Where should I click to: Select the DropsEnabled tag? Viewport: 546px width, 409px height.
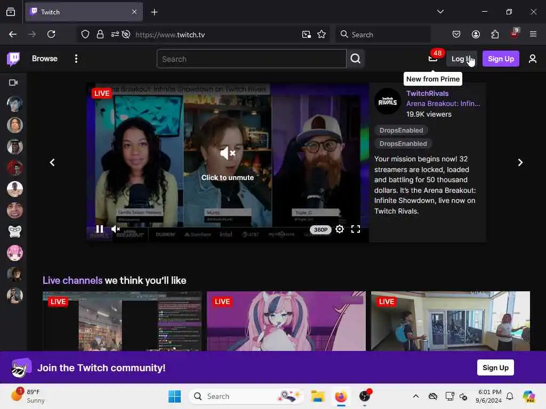coord(401,130)
